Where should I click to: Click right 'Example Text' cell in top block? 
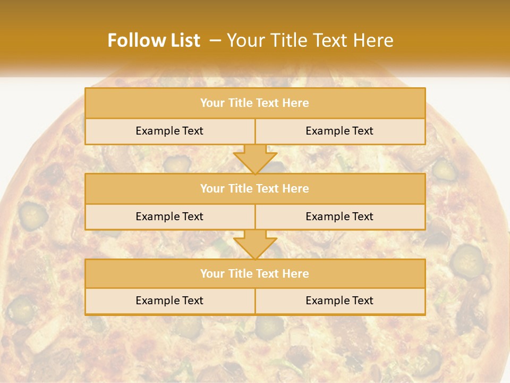[339, 131]
